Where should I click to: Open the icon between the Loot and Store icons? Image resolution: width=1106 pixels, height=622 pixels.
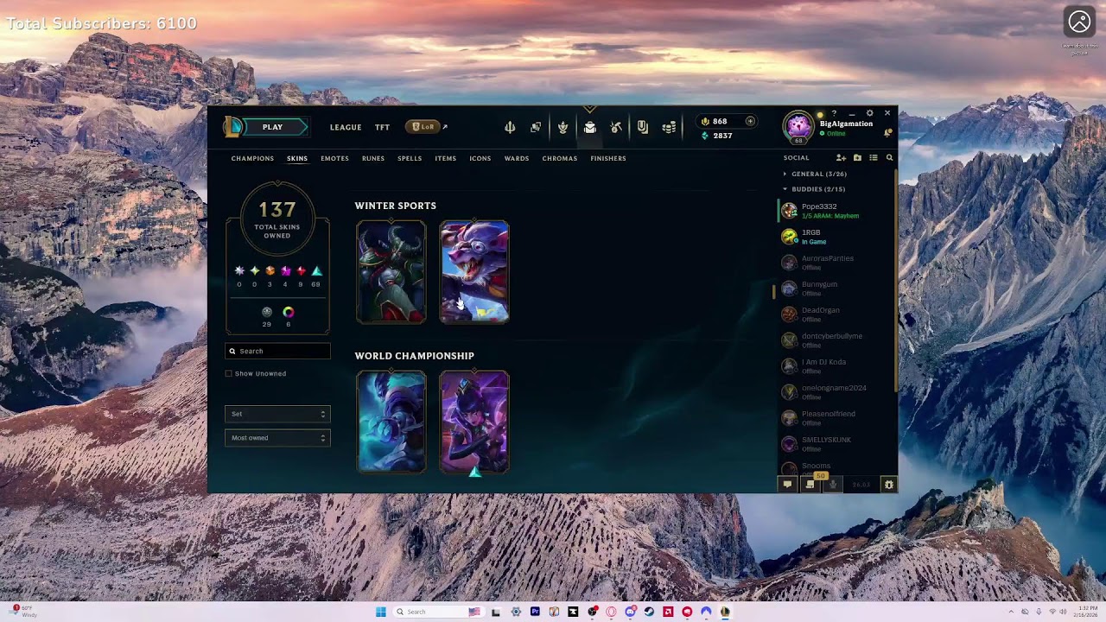point(643,128)
